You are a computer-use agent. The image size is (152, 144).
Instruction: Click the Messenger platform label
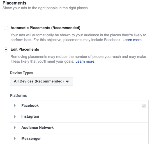31,139
